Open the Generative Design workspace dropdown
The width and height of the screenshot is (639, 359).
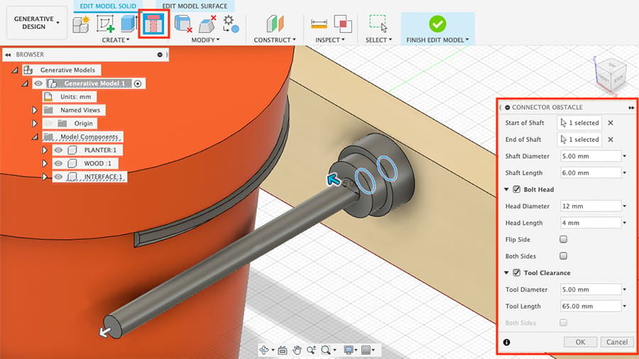pyautogui.click(x=37, y=23)
